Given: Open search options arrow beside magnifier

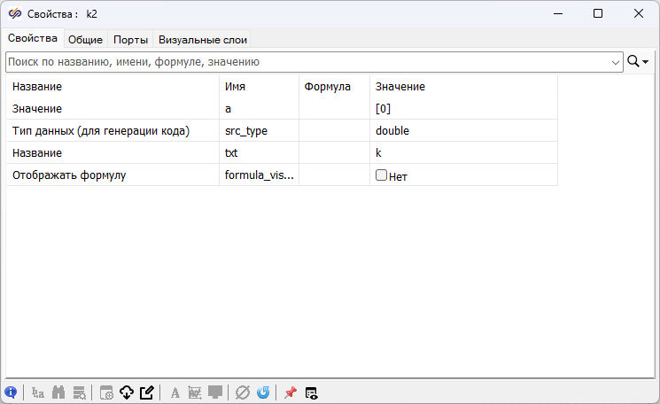Looking at the screenshot, I should (x=646, y=62).
